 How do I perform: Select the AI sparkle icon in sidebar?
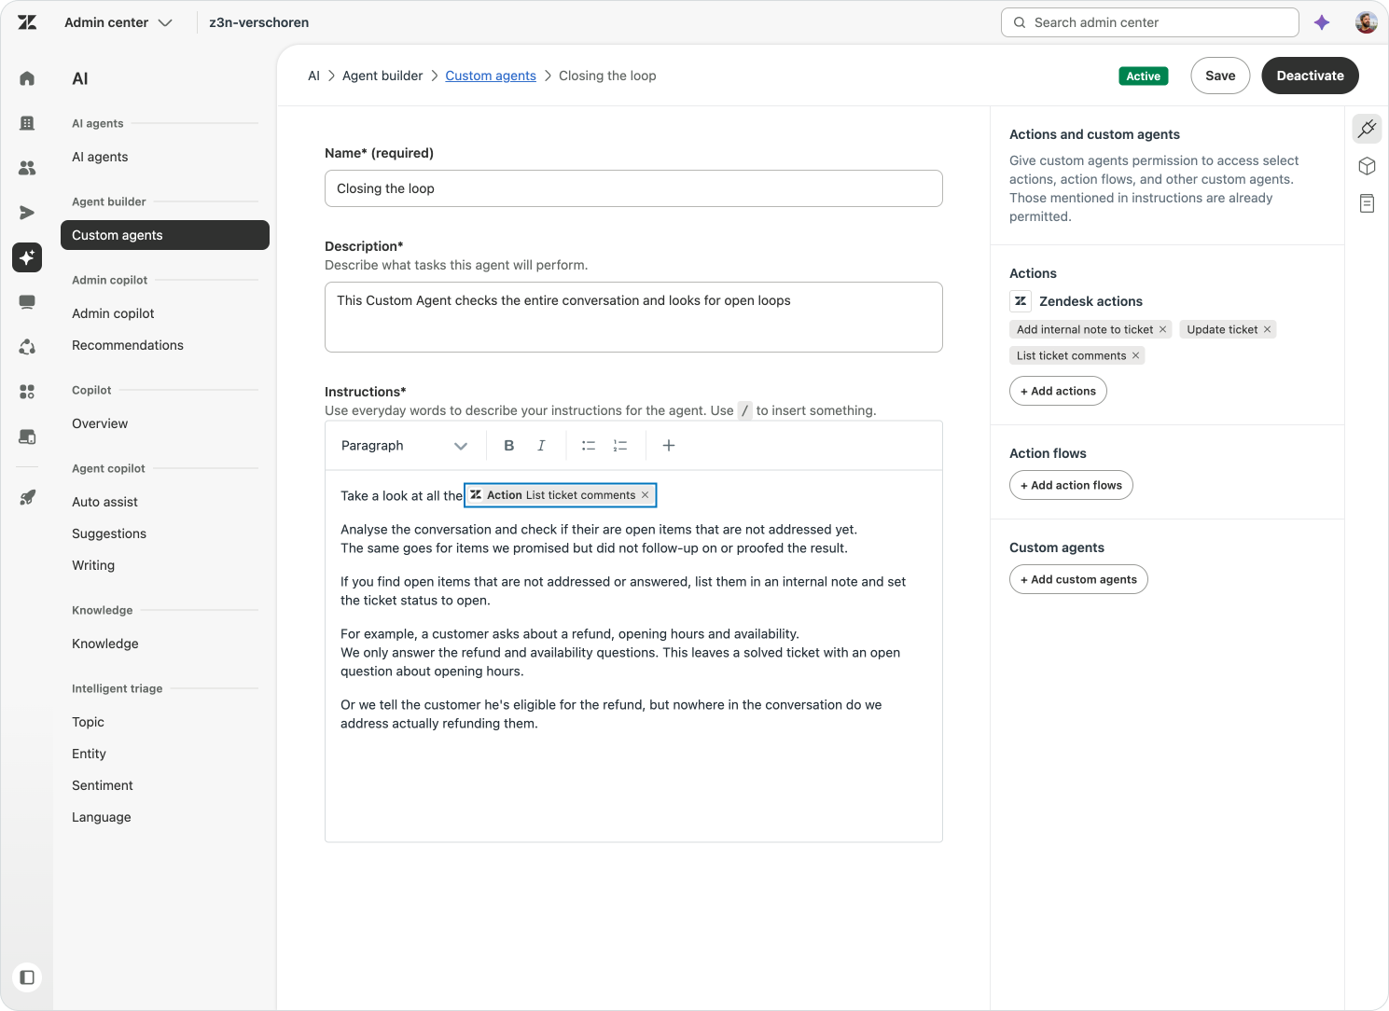click(27, 257)
